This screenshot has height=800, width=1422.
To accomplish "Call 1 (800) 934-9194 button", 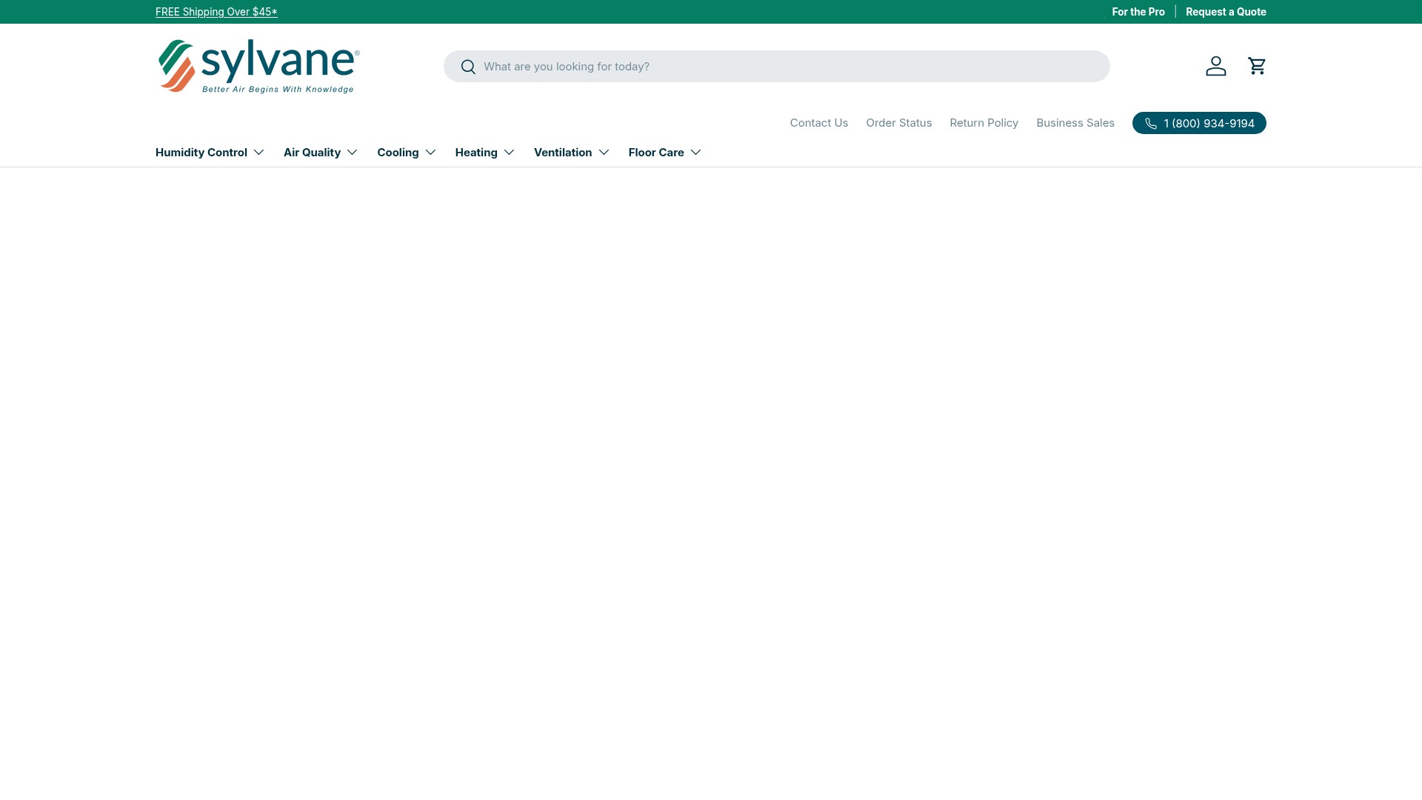I will pos(1199,123).
